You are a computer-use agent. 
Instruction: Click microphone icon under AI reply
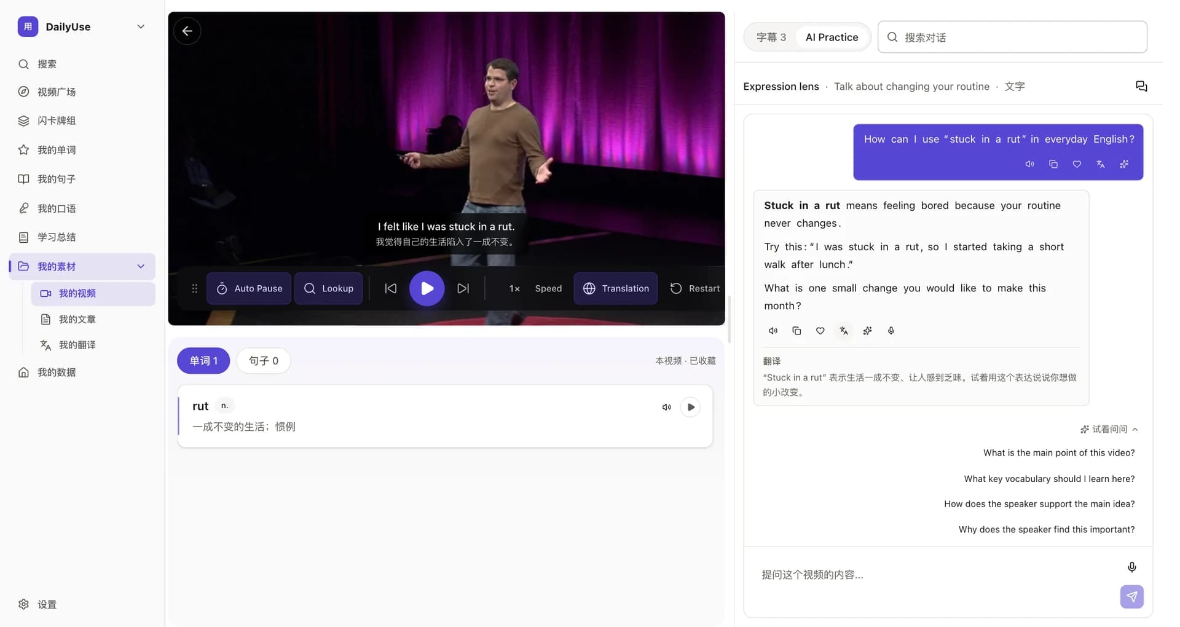[x=891, y=331]
